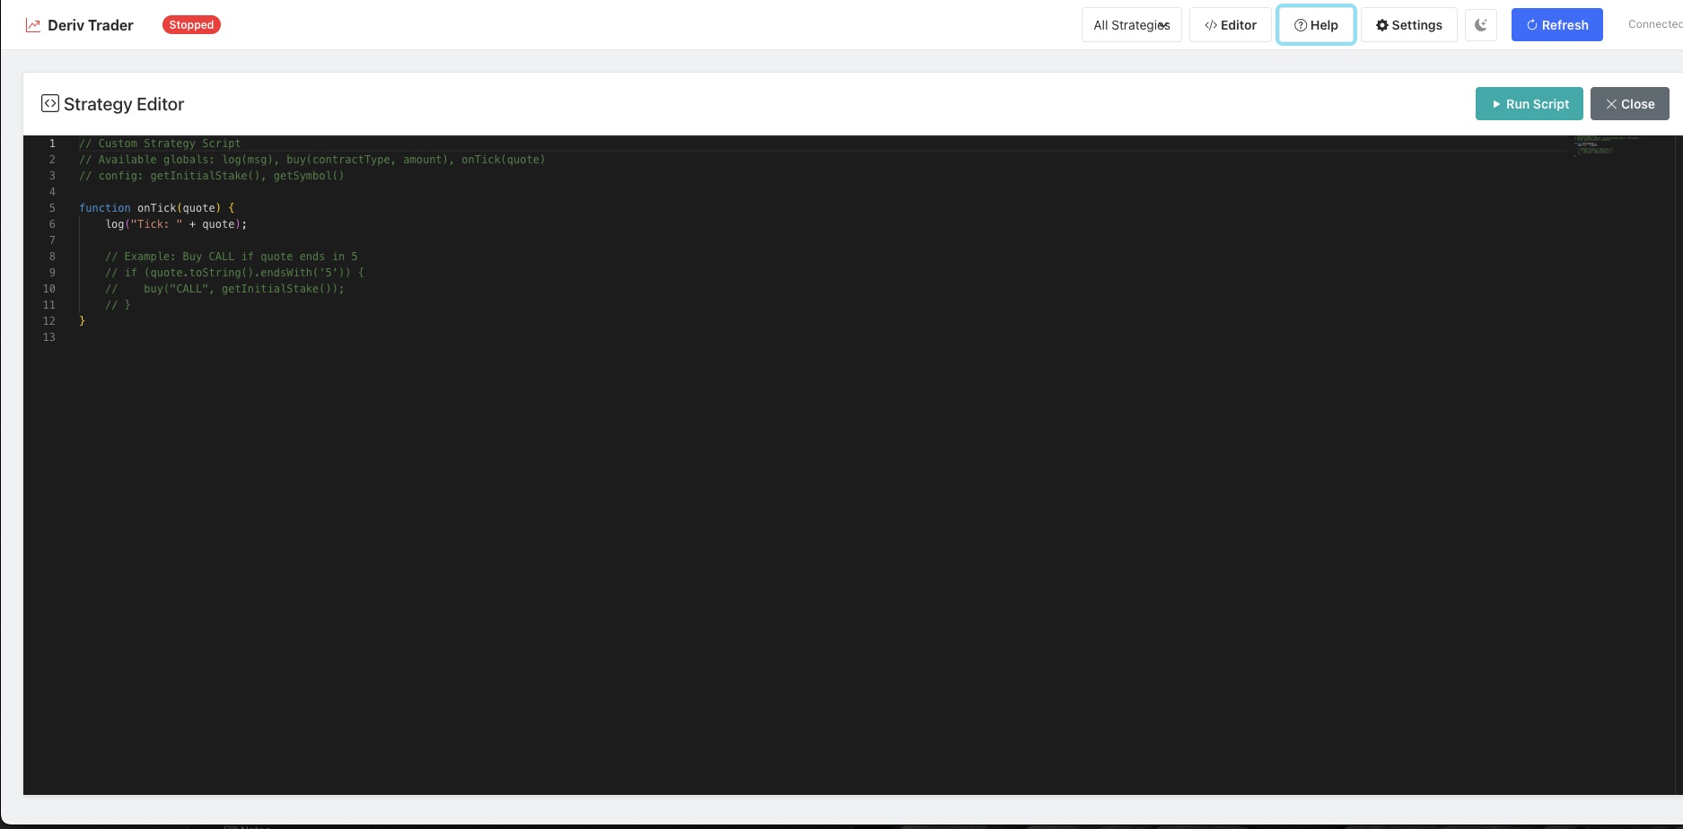Click the X icon on the Close button
1683x829 pixels.
(x=1611, y=103)
